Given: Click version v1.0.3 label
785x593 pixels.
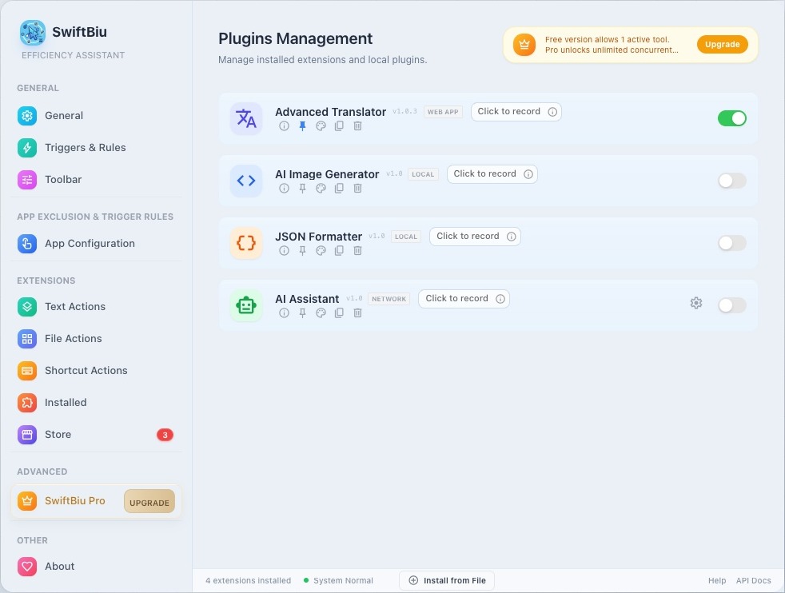Looking at the screenshot, I should (x=404, y=111).
